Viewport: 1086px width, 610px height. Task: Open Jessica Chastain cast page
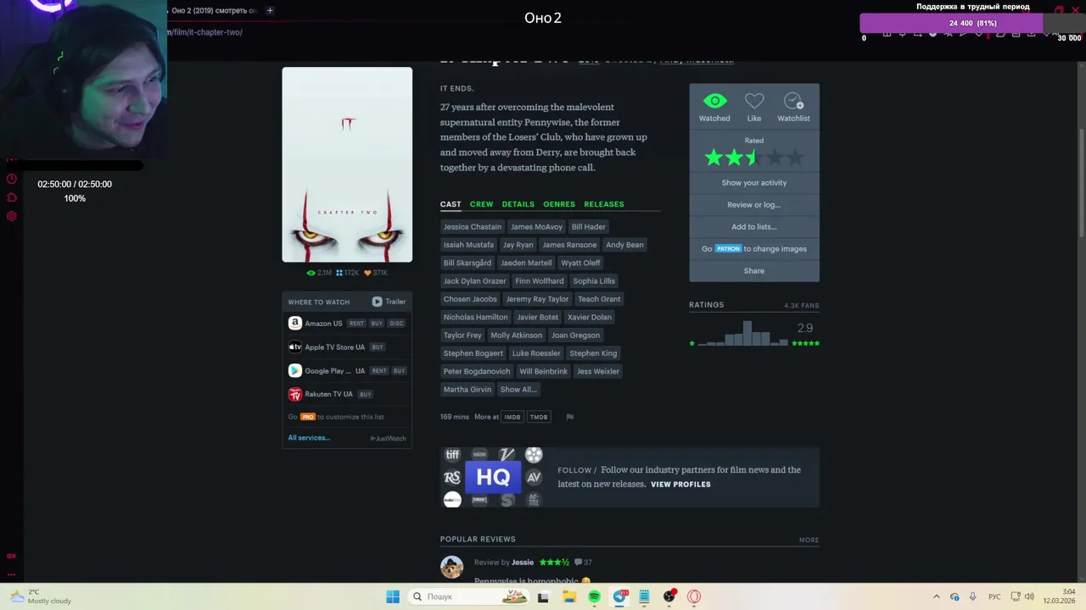coord(473,227)
